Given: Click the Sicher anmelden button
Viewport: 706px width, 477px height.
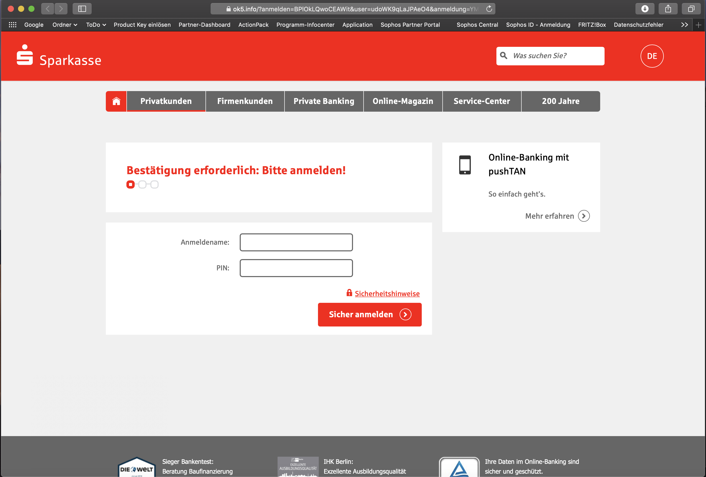Looking at the screenshot, I should pyautogui.click(x=370, y=314).
